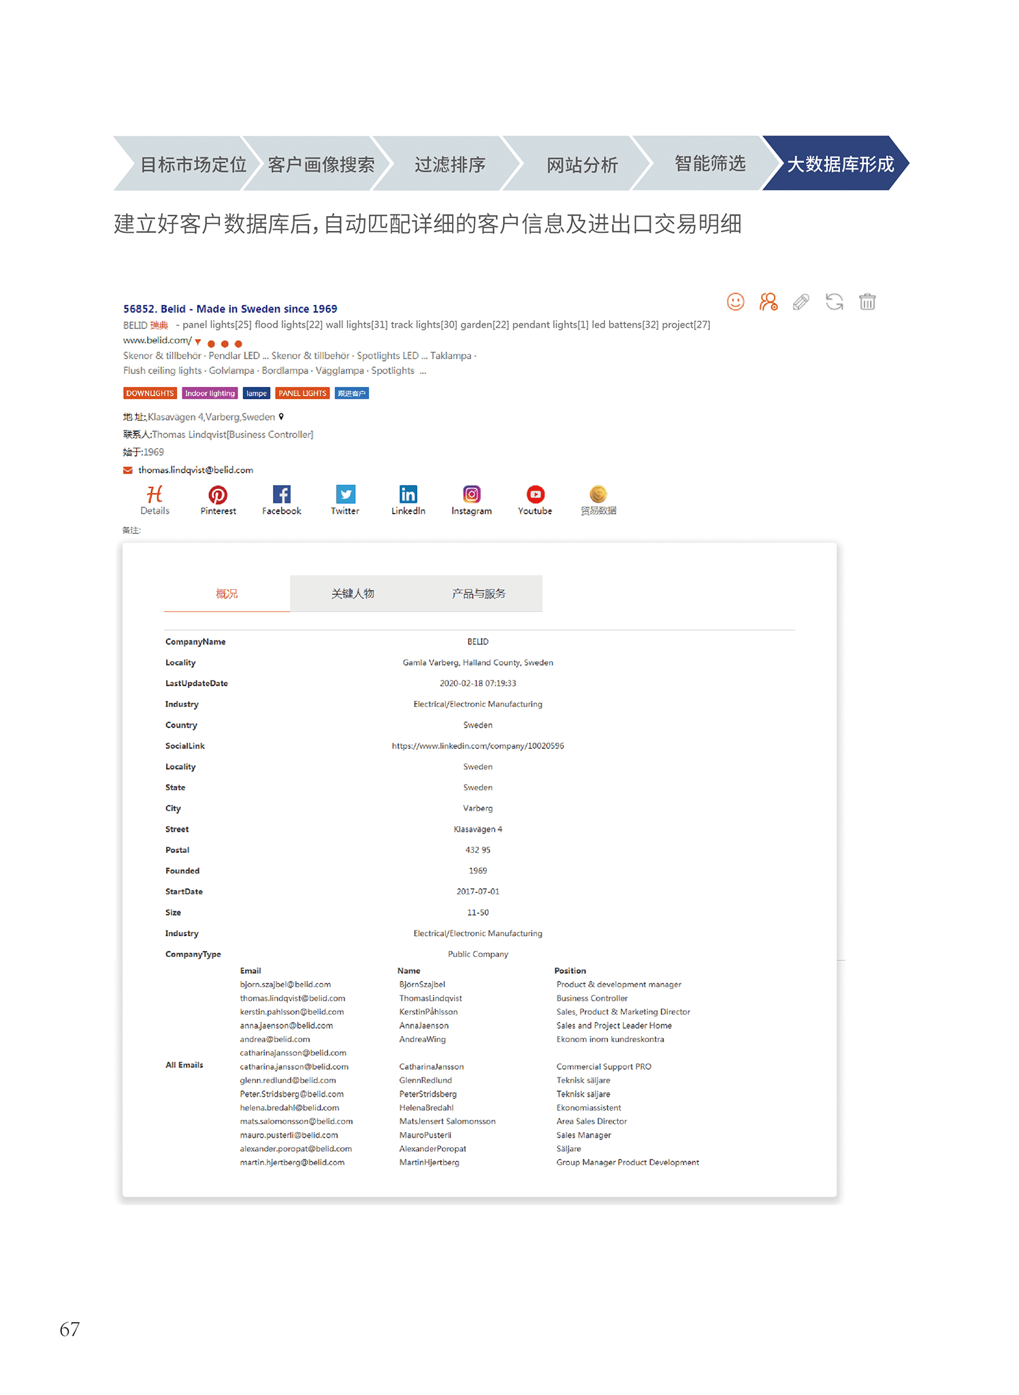Screen dimensions: 1019x1395
Task: Click the alexander.poropat@belid.com email
Action: pos(295,1148)
